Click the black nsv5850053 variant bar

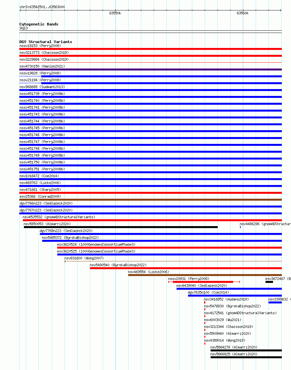point(121,227)
